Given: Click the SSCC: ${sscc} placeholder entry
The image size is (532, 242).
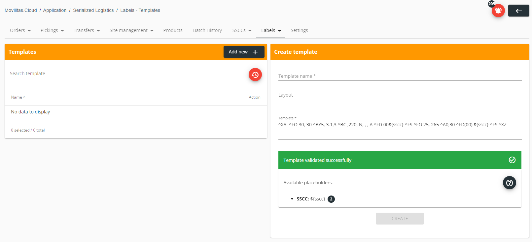Looking at the screenshot, I should pos(311,199).
